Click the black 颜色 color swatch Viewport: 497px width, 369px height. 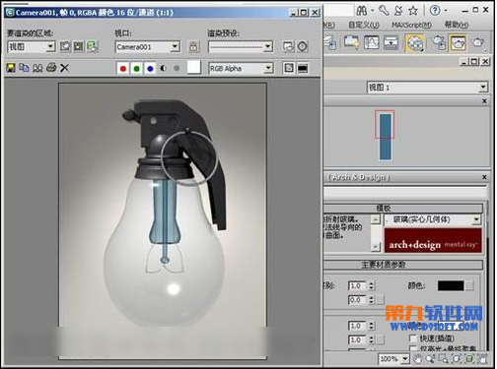451,285
